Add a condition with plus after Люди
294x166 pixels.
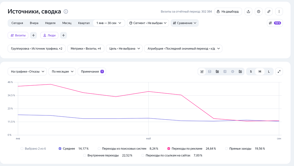tap(63, 35)
